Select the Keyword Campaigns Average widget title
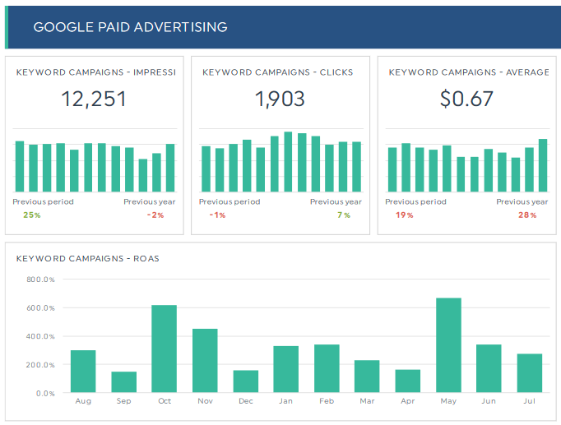561x425 pixels. pos(469,72)
